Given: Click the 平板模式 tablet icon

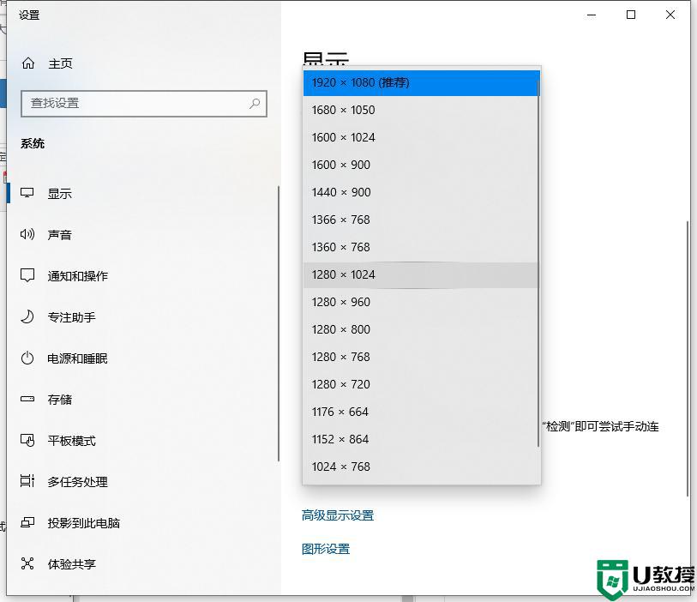Looking at the screenshot, I should tap(27, 440).
